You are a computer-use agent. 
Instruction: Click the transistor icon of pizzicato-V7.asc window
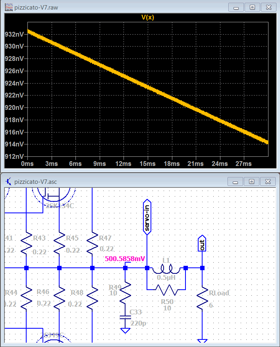coord(9,181)
